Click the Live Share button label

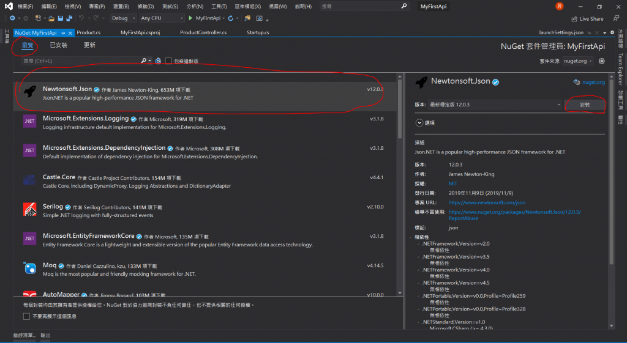(591, 19)
